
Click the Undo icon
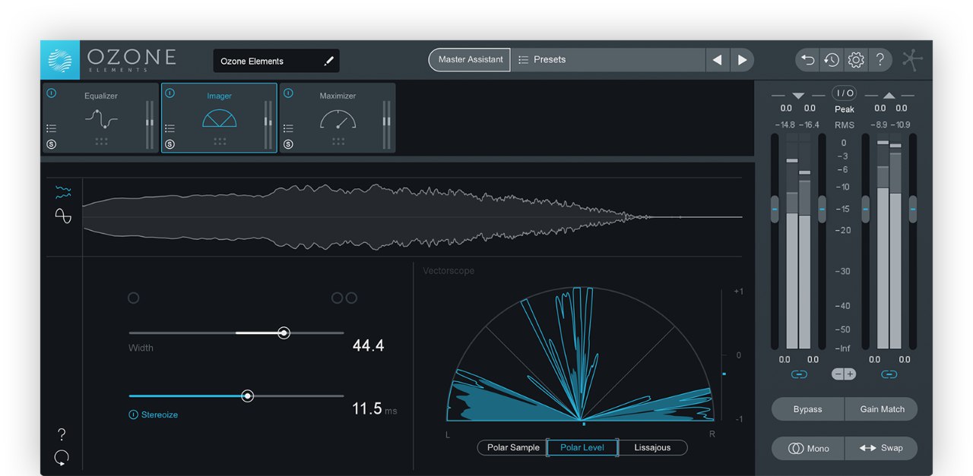point(807,60)
